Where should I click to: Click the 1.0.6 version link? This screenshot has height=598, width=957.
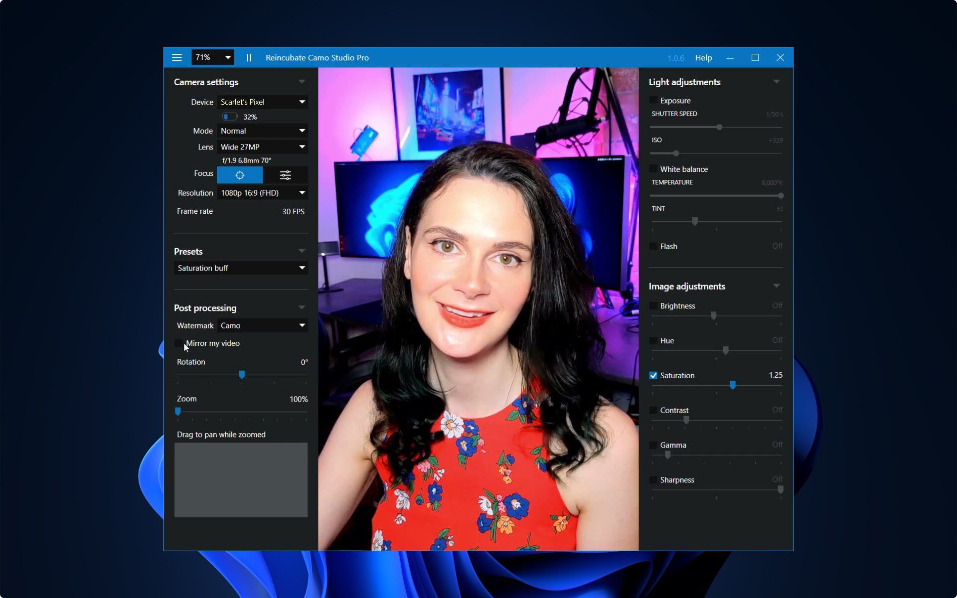tap(675, 58)
